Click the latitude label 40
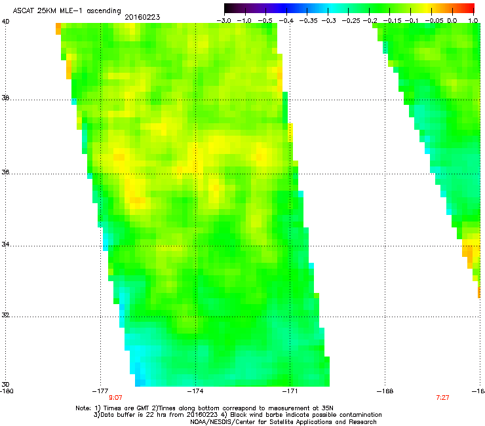Image resolution: width=485 pixels, height=426 pixels. (x=5, y=22)
